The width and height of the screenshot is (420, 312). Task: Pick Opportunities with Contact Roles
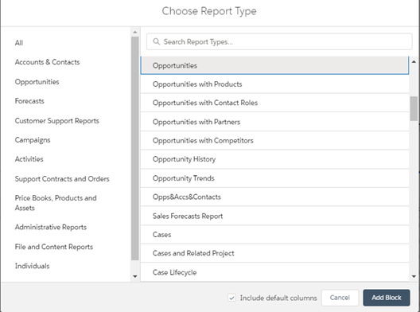[274, 103]
